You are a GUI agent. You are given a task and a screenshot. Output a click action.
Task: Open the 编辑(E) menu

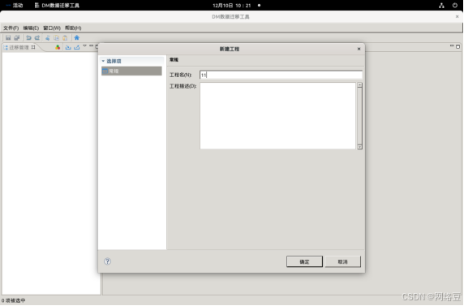click(31, 28)
